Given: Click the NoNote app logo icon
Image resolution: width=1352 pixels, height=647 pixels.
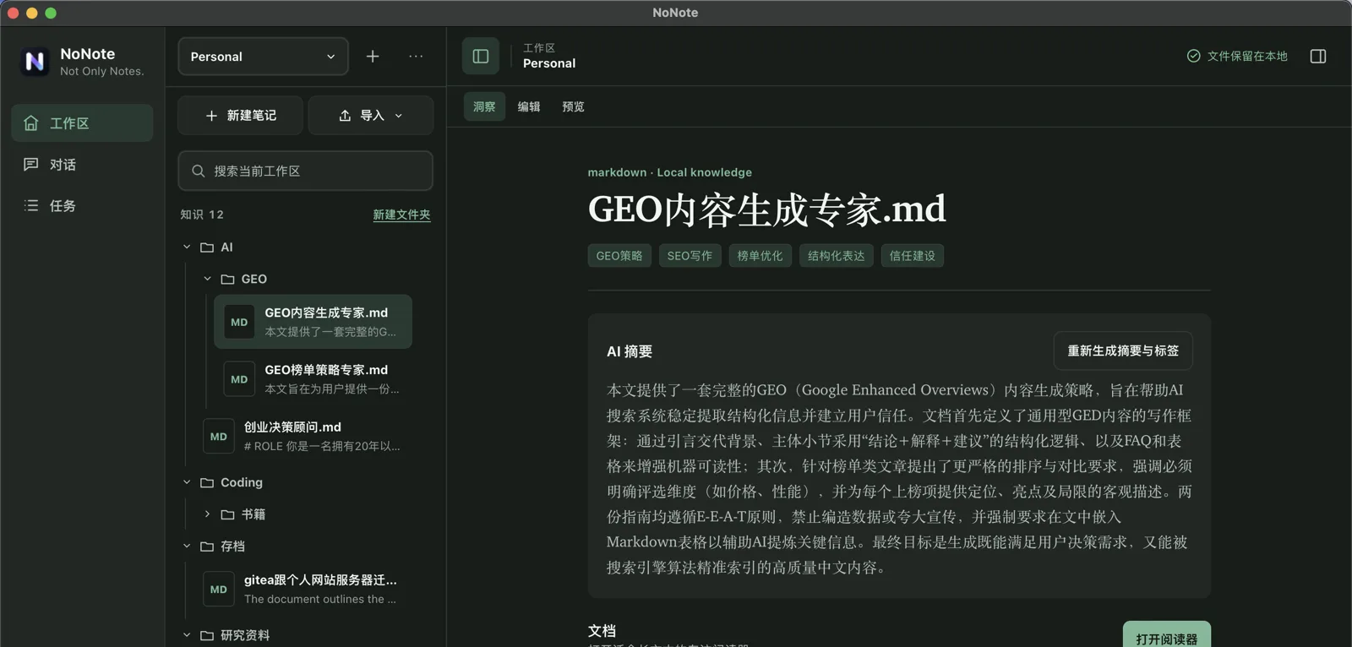Looking at the screenshot, I should (35, 61).
